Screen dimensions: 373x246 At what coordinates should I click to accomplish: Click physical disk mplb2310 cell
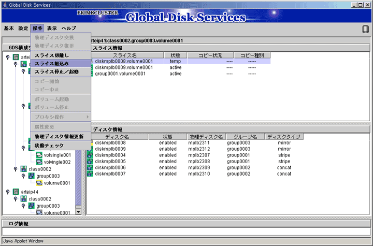coord(199,173)
